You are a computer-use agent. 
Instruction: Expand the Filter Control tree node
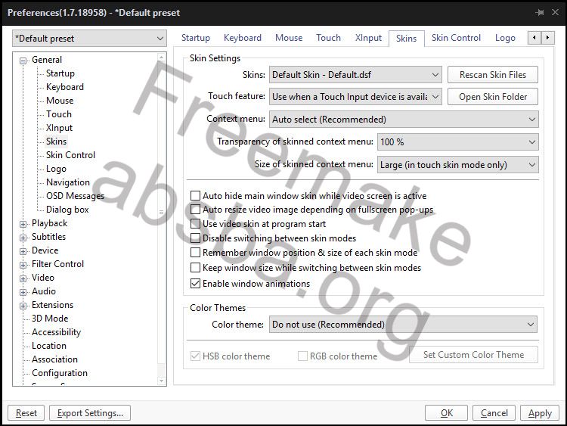23,266
